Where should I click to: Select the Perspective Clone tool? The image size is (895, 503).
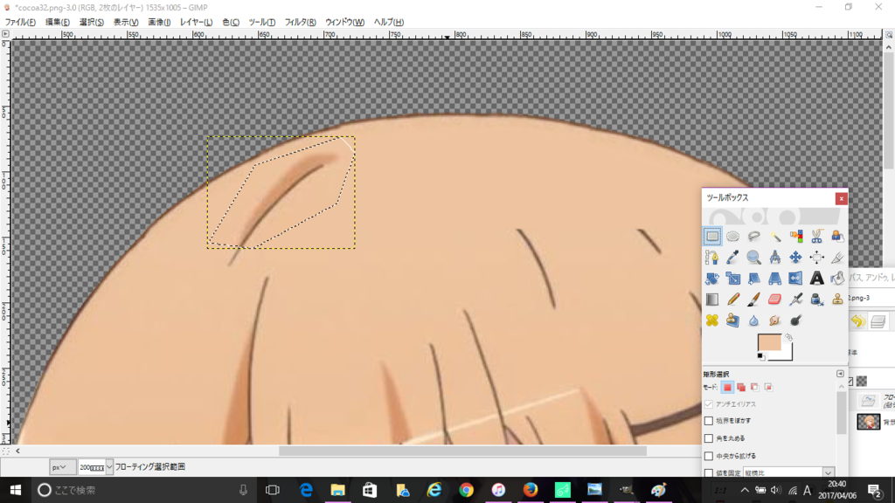coord(733,320)
